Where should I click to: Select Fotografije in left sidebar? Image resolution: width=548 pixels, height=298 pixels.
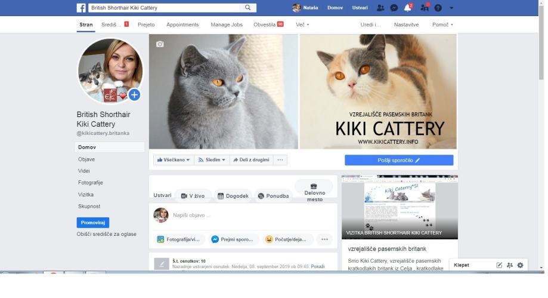coord(91,182)
